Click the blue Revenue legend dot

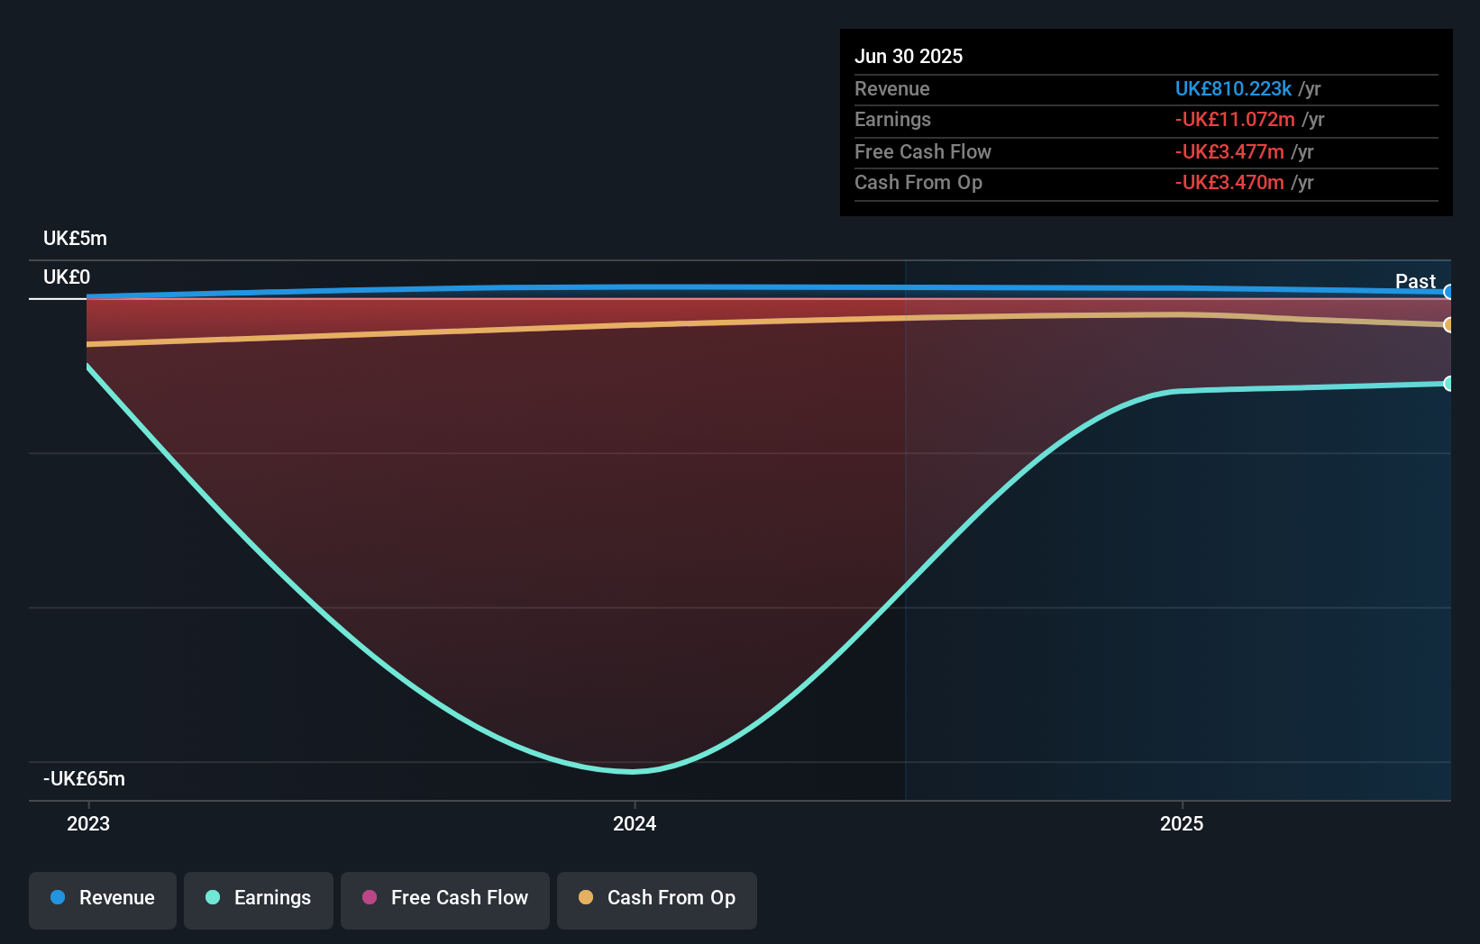[x=58, y=897]
